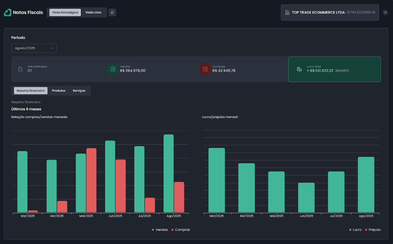
Task: Click the Mai/2025 red Compras bar
Action: 91,180
